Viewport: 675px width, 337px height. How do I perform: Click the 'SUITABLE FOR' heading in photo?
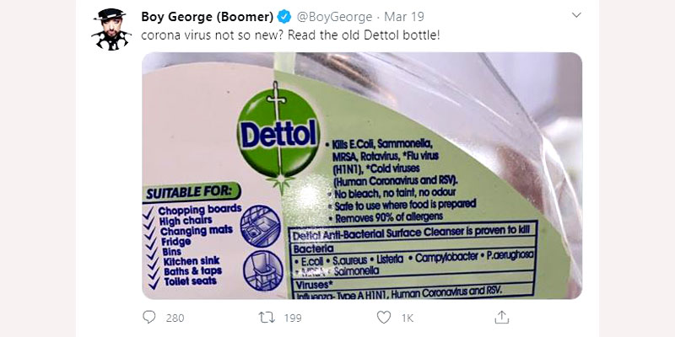(192, 192)
